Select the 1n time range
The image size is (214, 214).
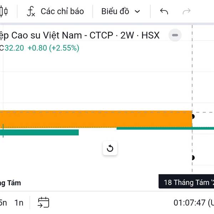[x=19, y=203]
